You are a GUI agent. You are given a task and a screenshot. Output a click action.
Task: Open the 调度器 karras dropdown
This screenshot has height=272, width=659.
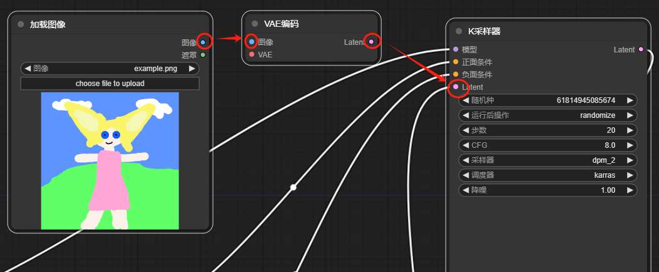pyautogui.click(x=548, y=175)
